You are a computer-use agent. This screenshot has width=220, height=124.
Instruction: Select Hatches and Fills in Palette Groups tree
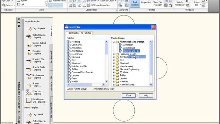tap(131, 51)
